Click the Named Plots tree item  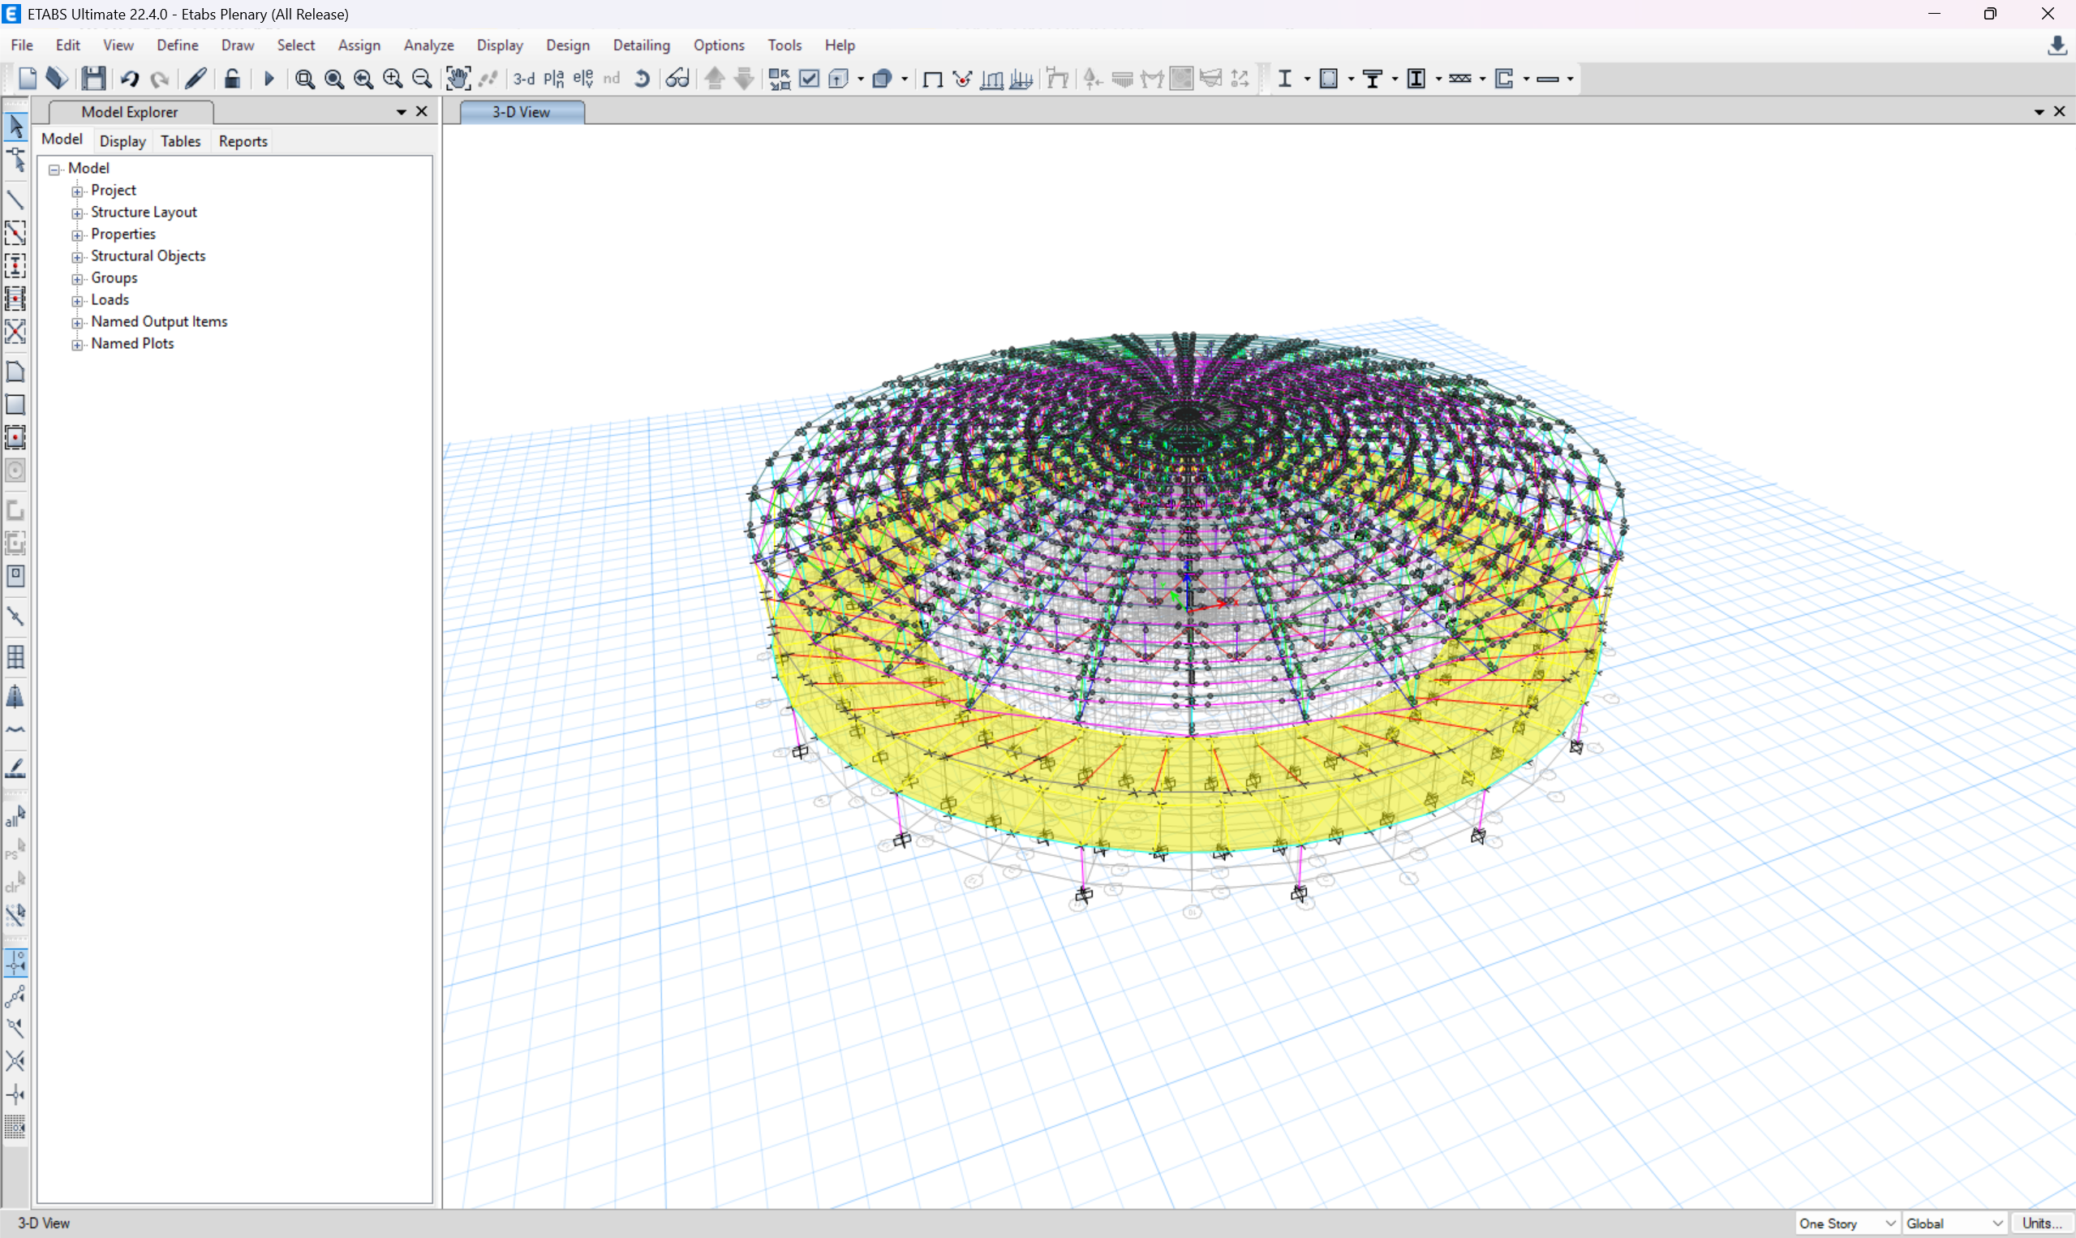[131, 344]
